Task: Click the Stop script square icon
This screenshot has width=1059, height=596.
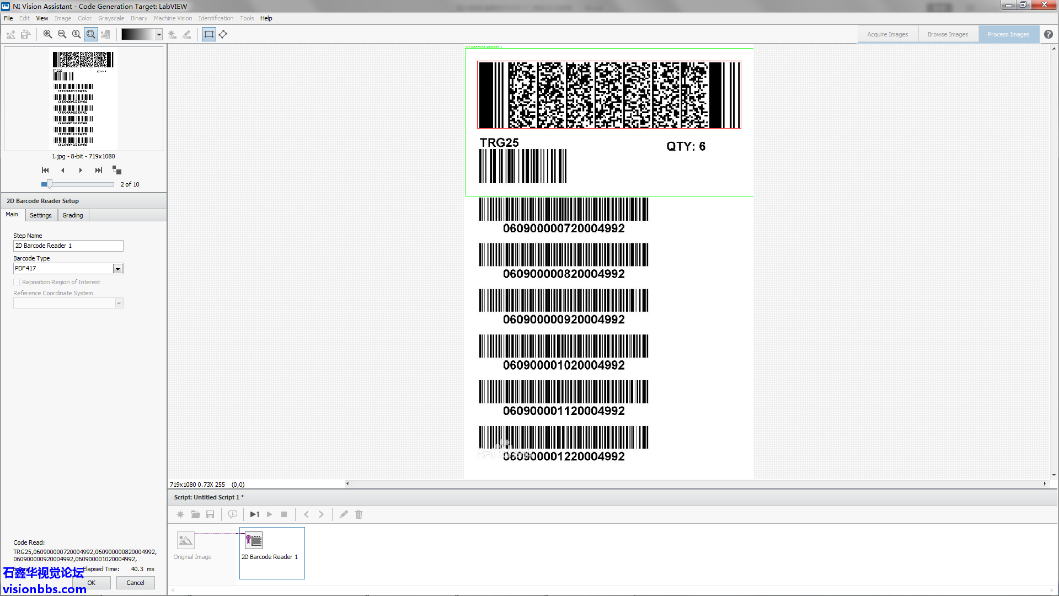Action: point(284,514)
